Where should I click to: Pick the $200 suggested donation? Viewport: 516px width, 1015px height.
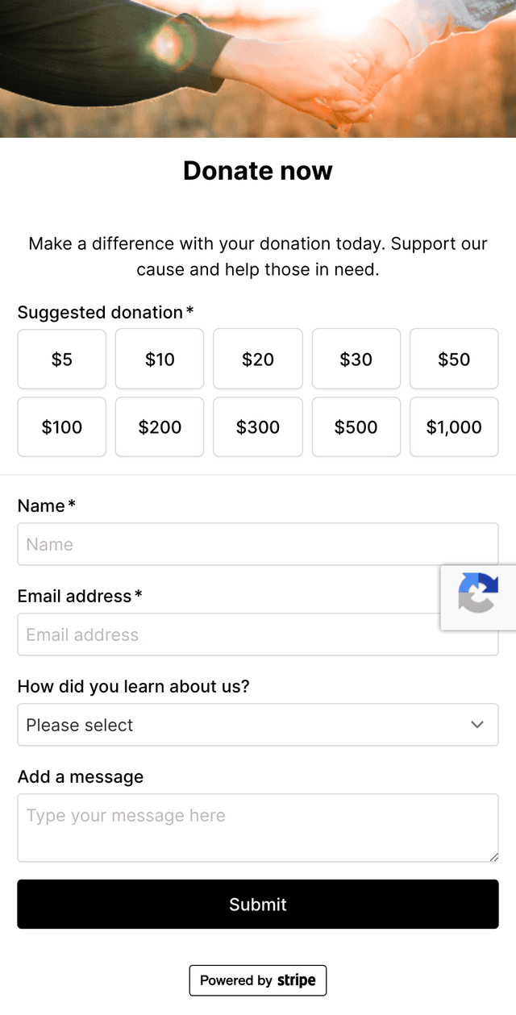pos(160,426)
